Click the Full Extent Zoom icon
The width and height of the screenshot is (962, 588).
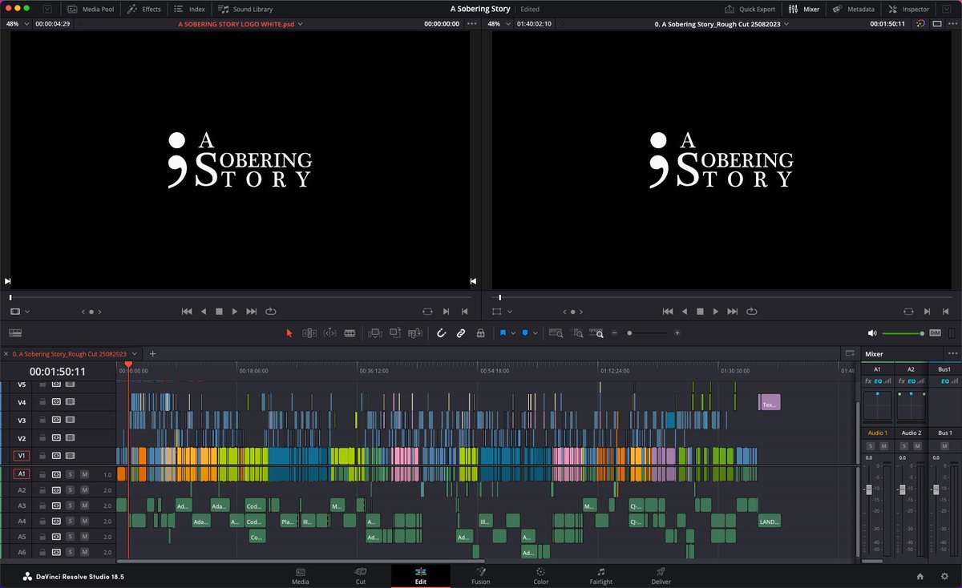click(556, 333)
